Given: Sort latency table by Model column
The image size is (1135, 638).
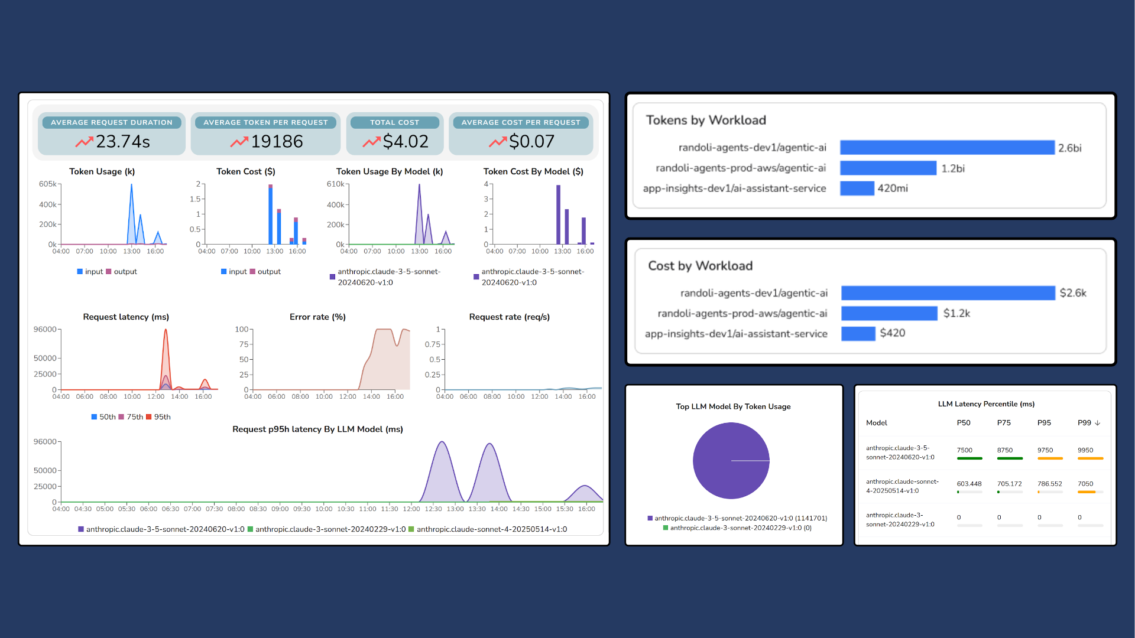Looking at the screenshot, I should point(877,423).
